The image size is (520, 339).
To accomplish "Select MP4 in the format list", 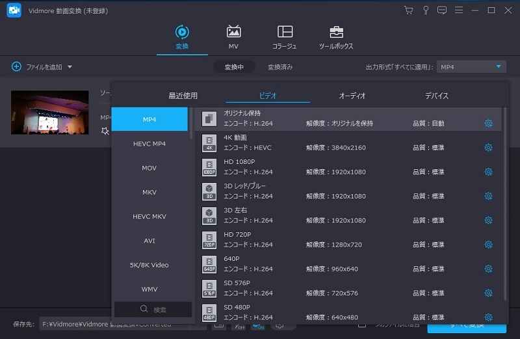I will tap(149, 119).
